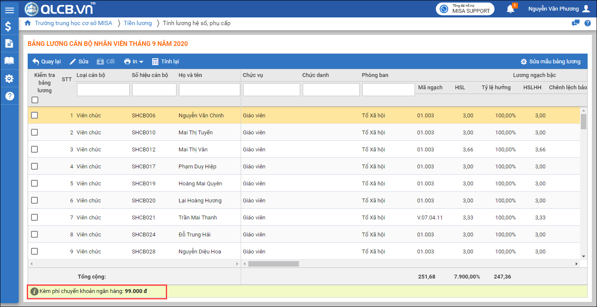The image size is (597, 307).
Task: Click the home icon in breadcrumb
Action: 28,23
